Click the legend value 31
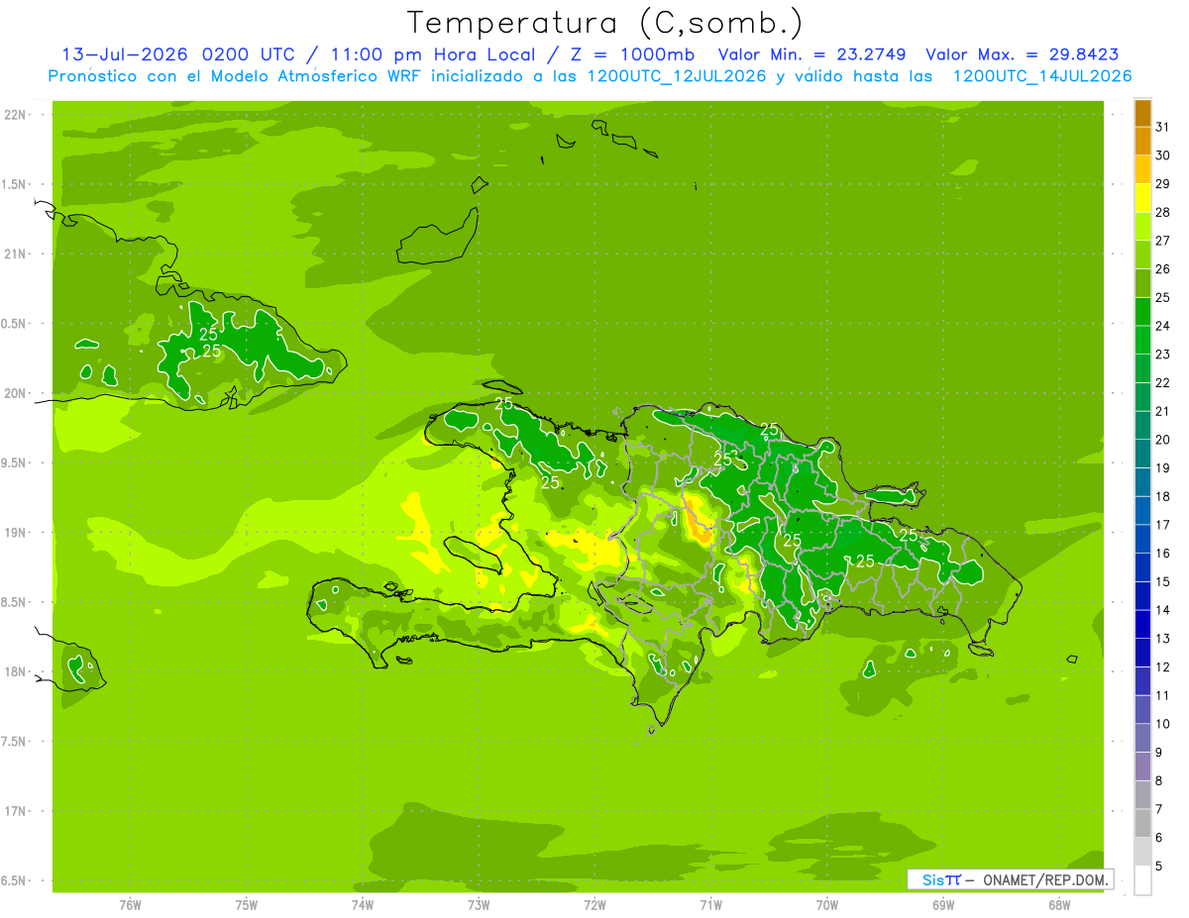1189x918 pixels. pos(1162,127)
